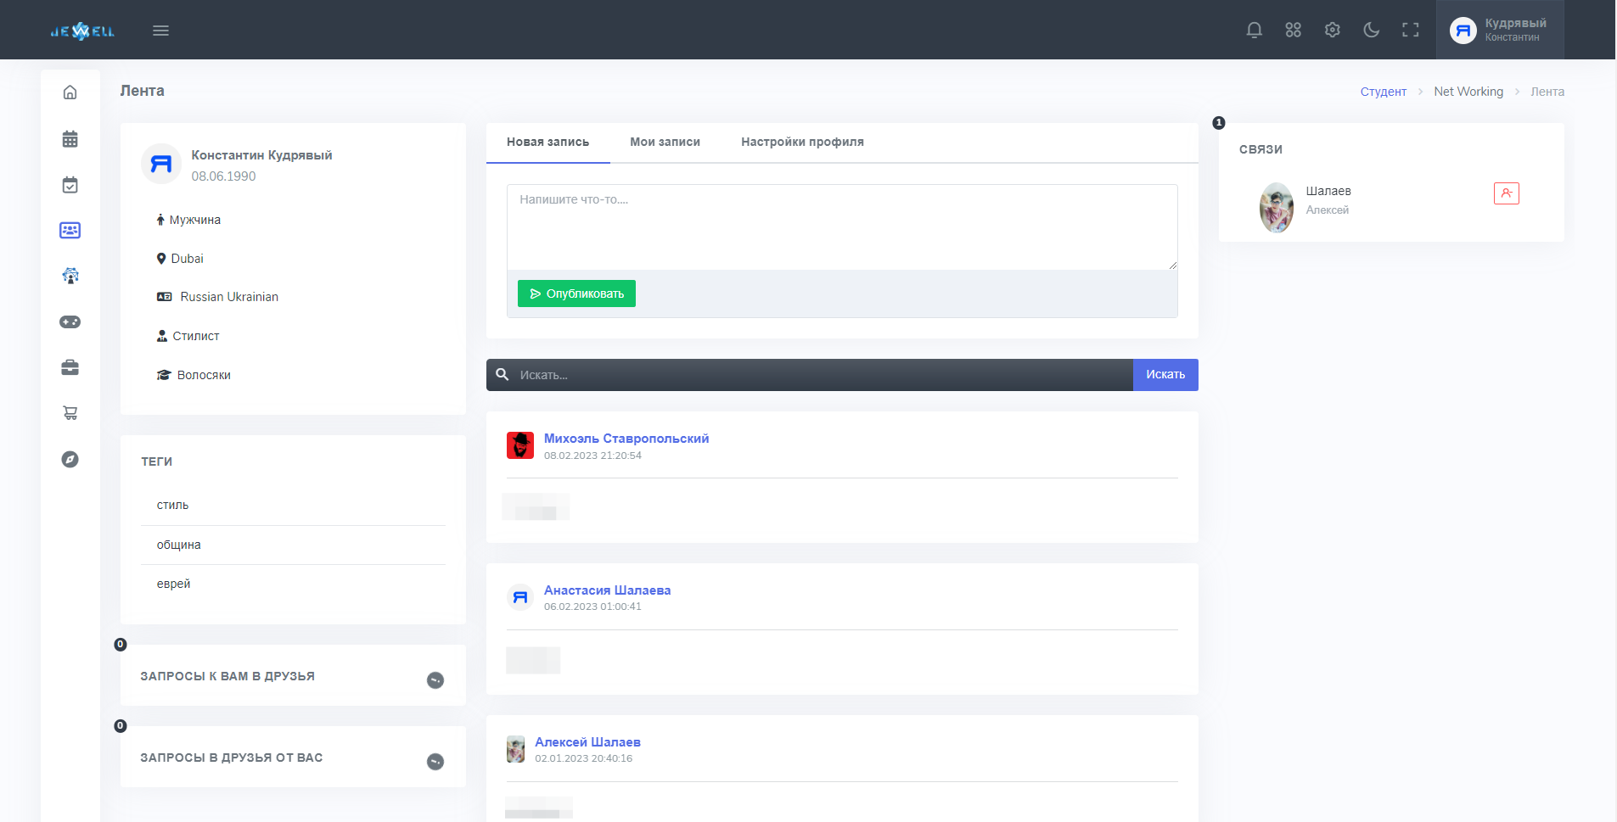Open the Кудрявый Константин user menu
The width and height of the screenshot is (1617, 822).
(x=1500, y=31)
